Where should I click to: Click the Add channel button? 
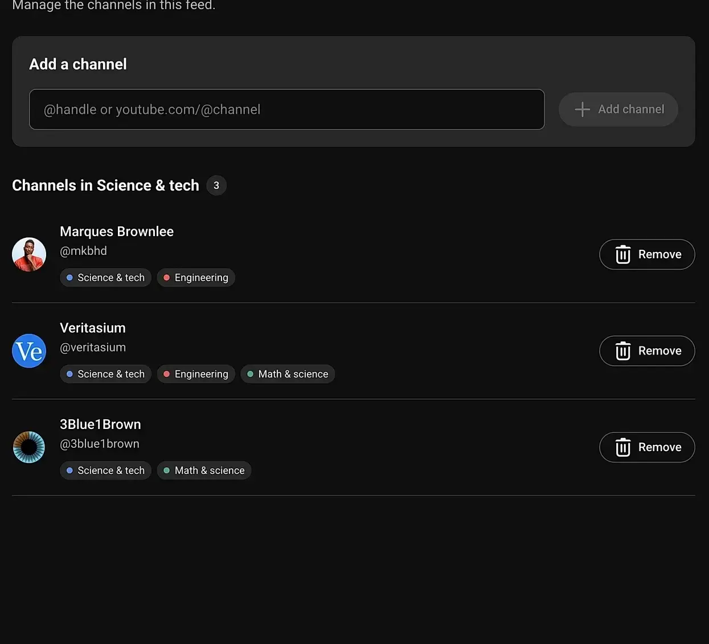618,109
